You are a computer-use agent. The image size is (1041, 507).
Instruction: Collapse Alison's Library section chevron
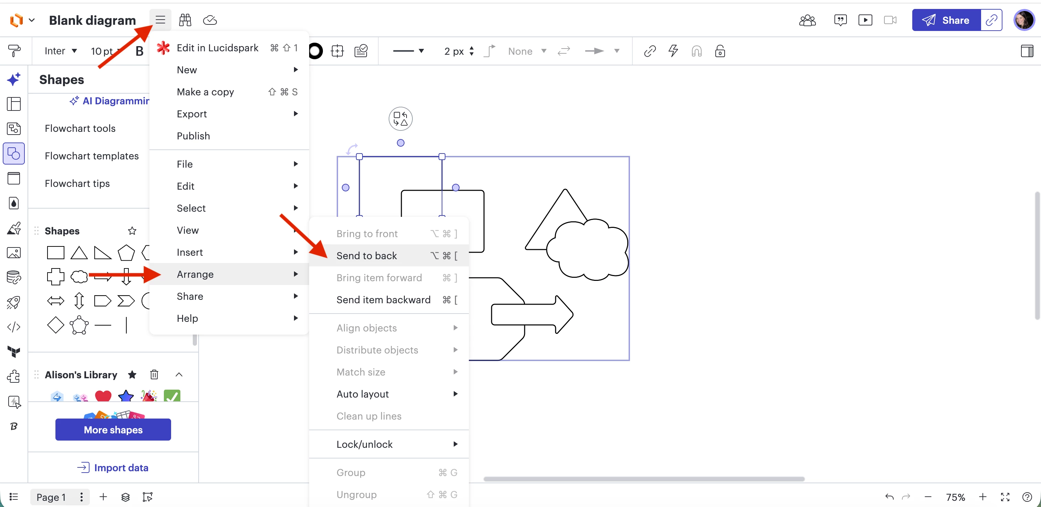coord(179,374)
